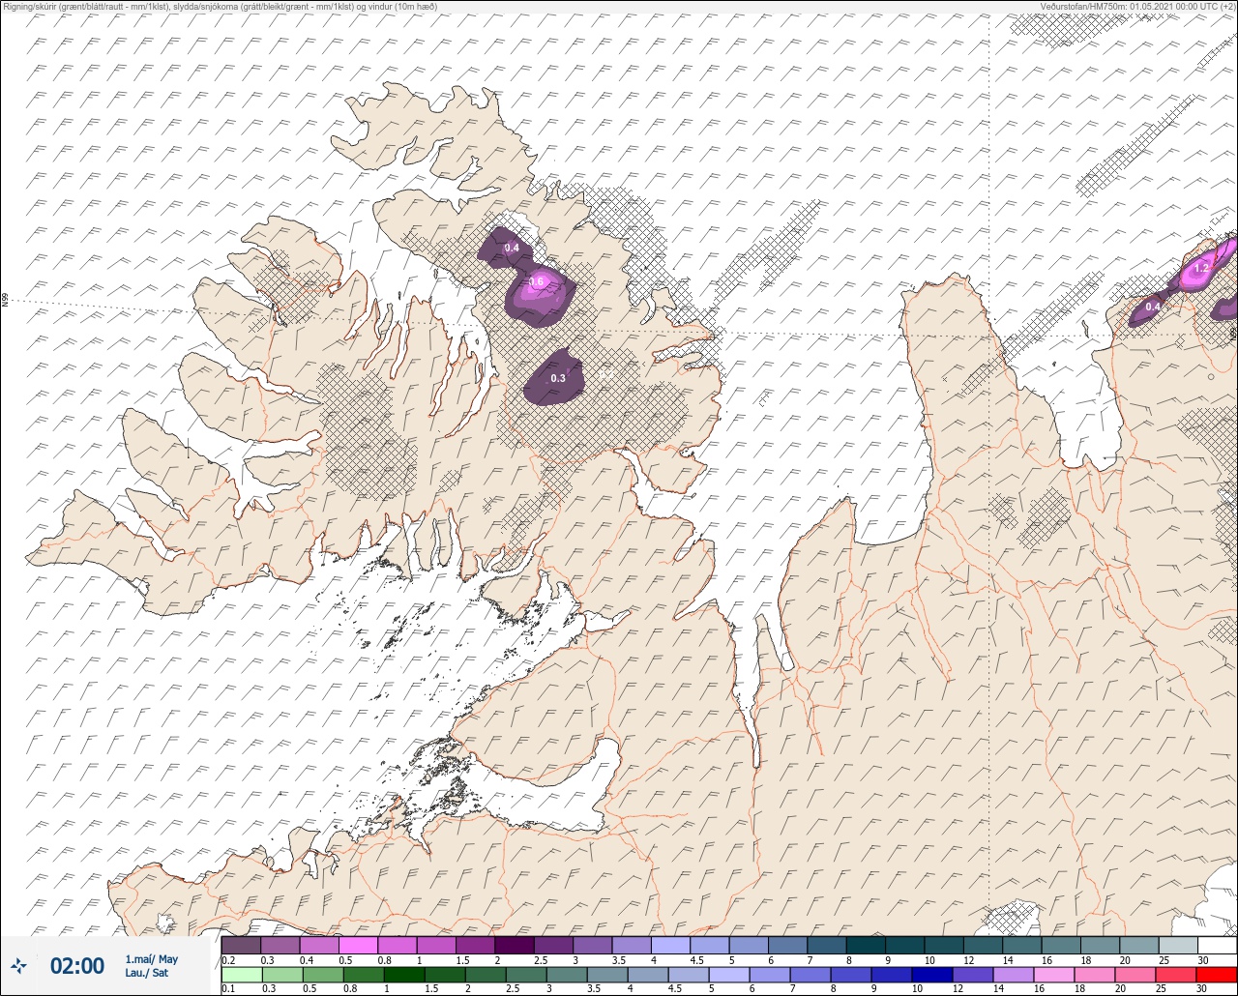Pick the darkest purple upper swatch labeled 2
The image size is (1238, 996).
click(x=514, y=945)
